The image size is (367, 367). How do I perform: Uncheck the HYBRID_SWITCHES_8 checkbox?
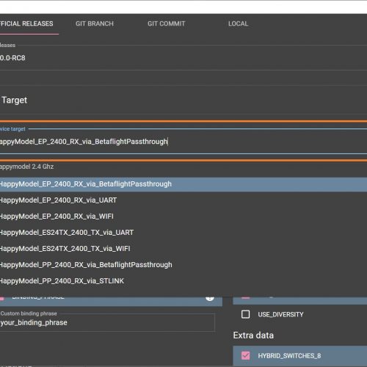(245, 355)
